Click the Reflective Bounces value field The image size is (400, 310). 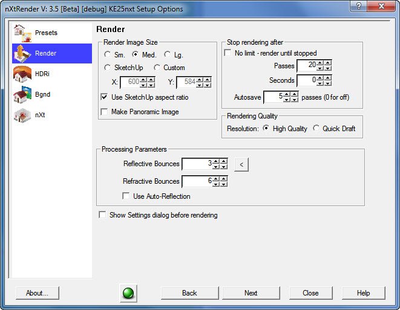pos(197,164)
